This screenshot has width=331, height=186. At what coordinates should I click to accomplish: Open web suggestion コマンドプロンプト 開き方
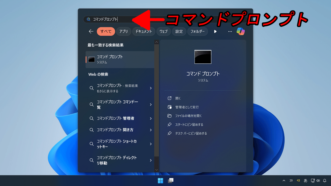click(120, 130)
